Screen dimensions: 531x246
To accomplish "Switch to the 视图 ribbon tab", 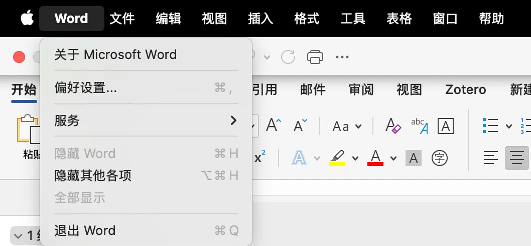I will 409,90.
